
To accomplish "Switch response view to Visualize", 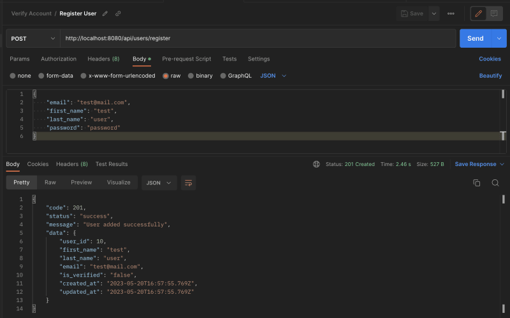I will (x=119, y=183).
